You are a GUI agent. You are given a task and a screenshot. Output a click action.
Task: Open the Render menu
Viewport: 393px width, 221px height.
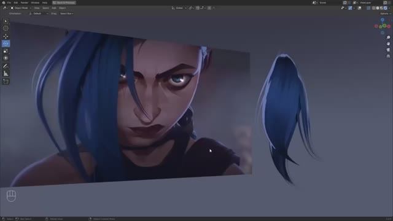coord(25,2)
